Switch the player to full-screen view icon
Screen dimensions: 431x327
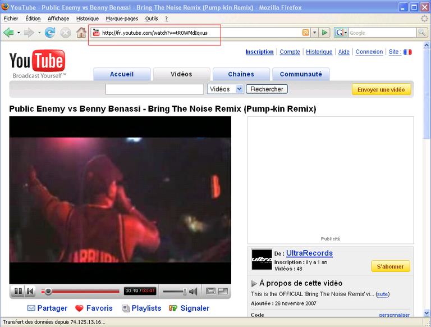tap(223, 291)
